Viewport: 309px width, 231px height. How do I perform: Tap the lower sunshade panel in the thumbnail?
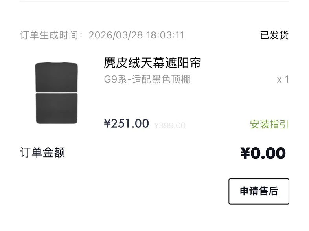(57, 108)
